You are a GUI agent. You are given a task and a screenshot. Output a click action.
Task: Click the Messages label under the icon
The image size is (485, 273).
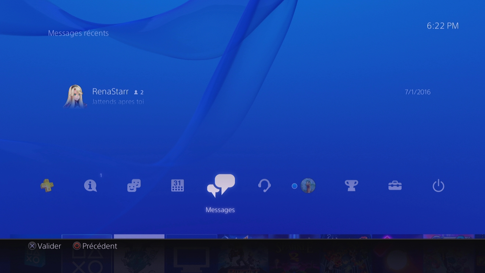coord(220,210)
